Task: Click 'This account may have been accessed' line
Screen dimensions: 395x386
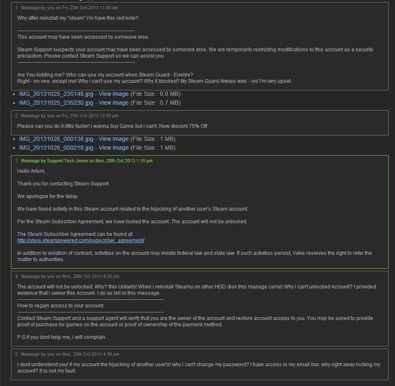Action: [x=83, y=37]
